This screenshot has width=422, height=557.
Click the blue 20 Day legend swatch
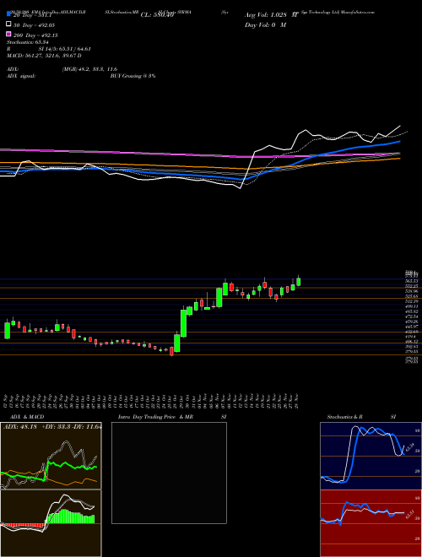(8, 14)
